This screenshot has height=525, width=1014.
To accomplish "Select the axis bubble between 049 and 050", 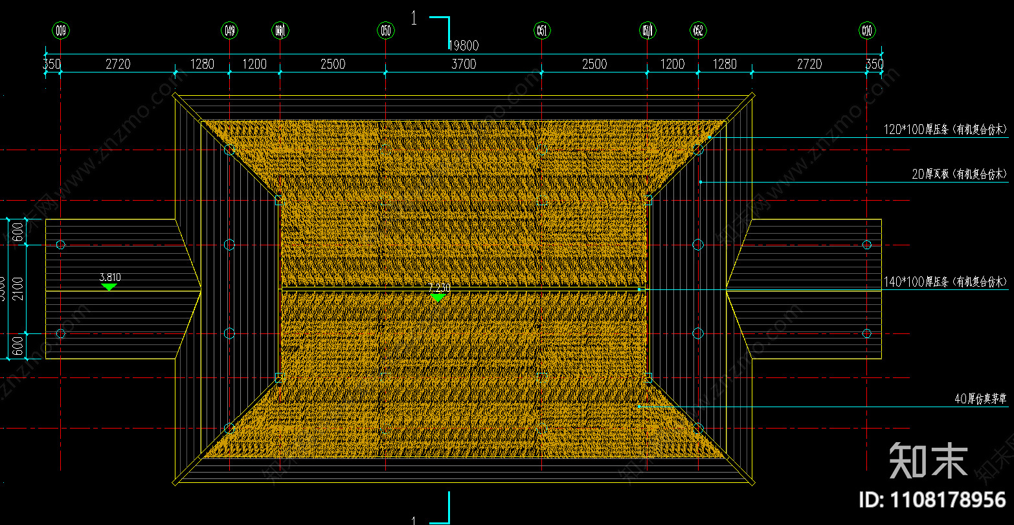I will 280,30.
